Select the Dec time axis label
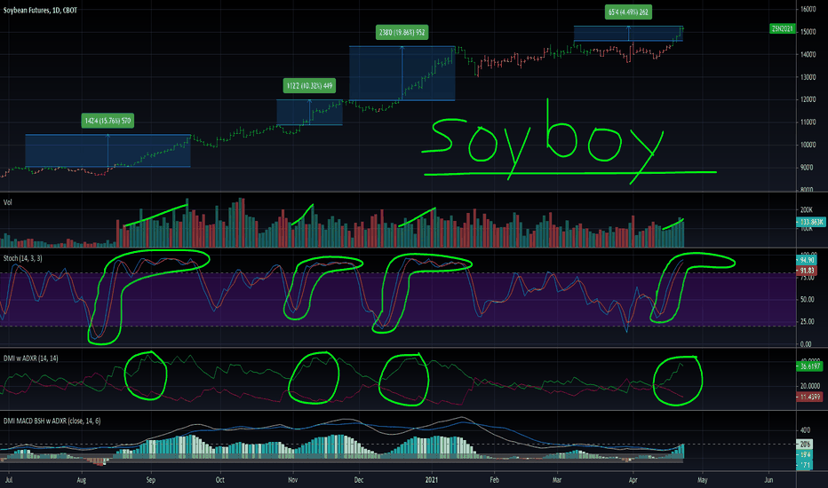Image resolution: width=828 pixels, height=488 pixels. coord(359,480)
